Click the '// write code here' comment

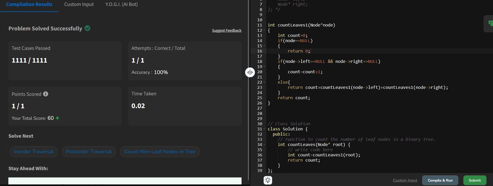tap(310, 150)
